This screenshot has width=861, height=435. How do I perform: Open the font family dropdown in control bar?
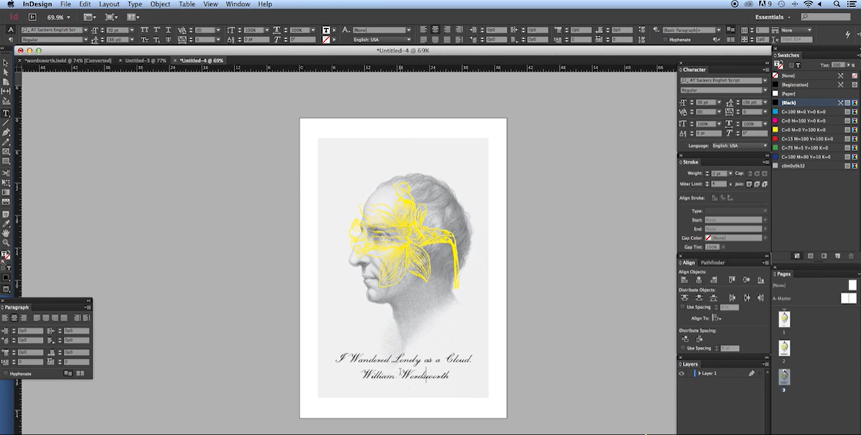pos(85,30)
